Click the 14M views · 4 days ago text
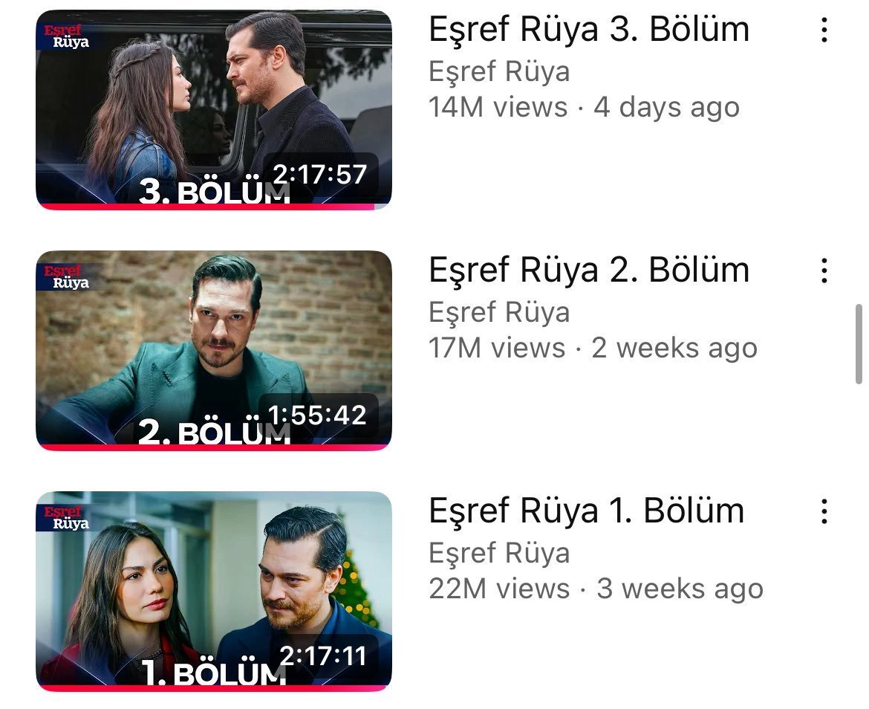869x709 pixels. pyautogui.click(x=584, y=108)
